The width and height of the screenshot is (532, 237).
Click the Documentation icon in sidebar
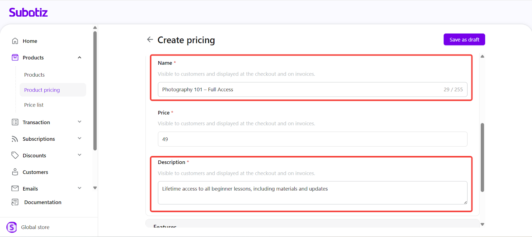point(15,202)
